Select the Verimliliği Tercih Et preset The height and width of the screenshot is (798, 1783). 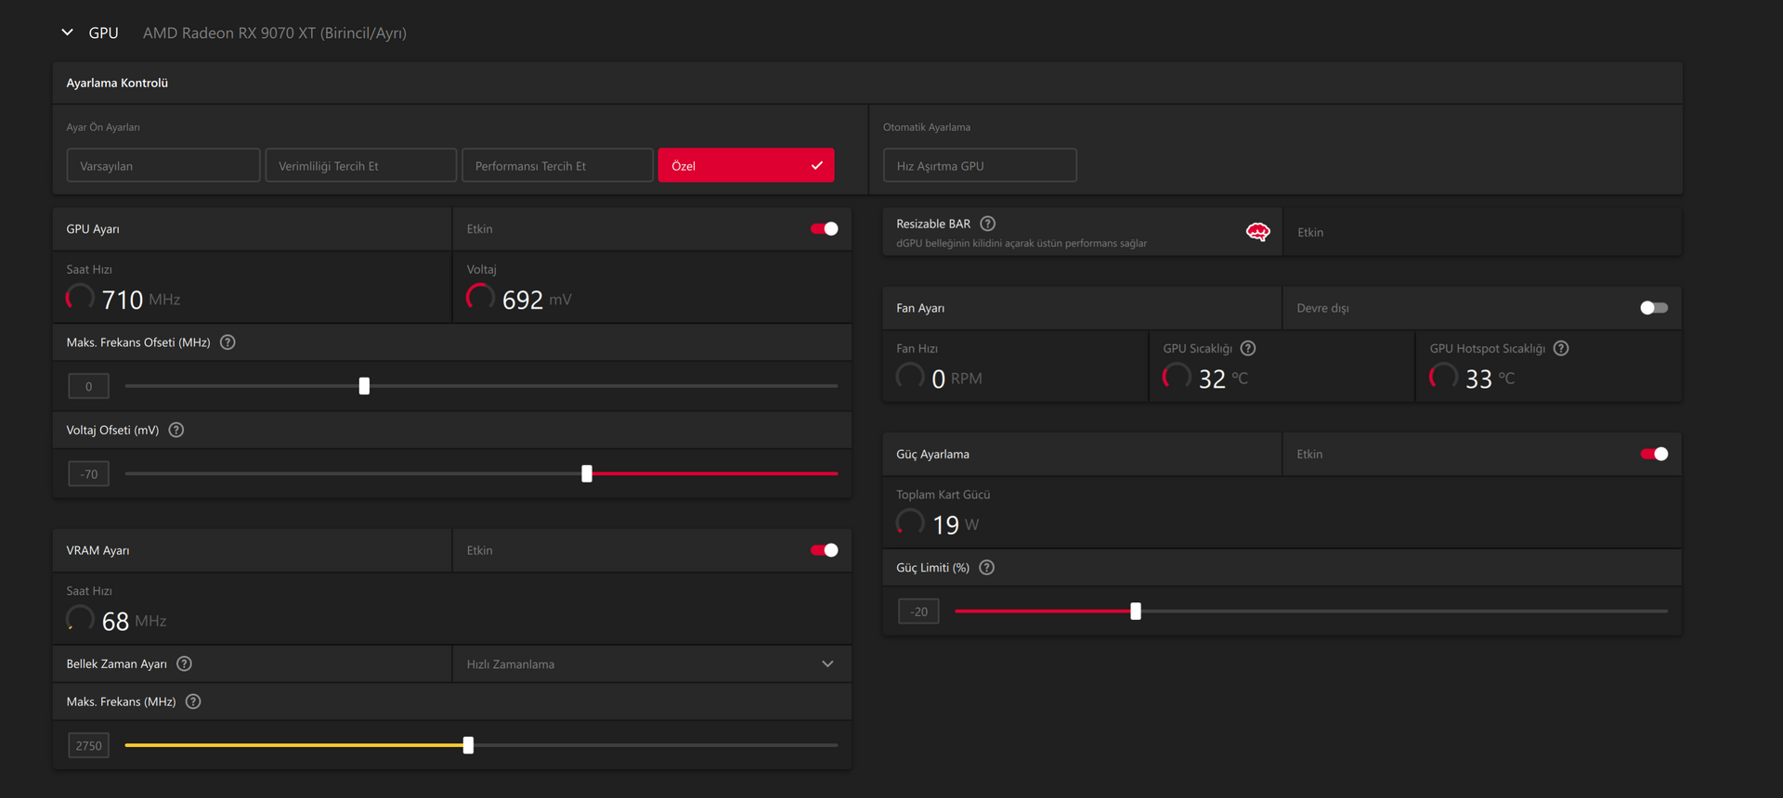click(x=361, y=165)
